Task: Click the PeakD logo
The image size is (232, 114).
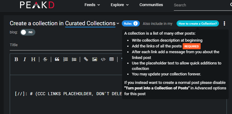Action: (x=37, y=5)
